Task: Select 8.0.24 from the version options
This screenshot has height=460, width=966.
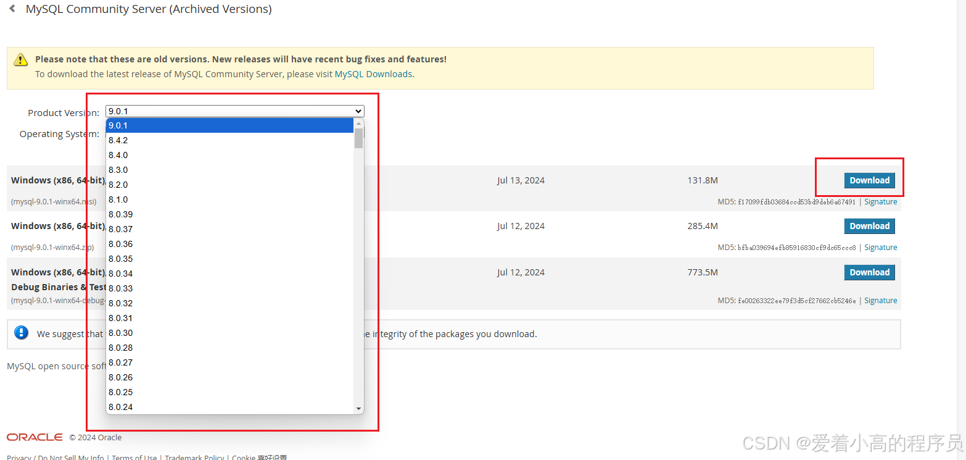Action: pos(229,407)
